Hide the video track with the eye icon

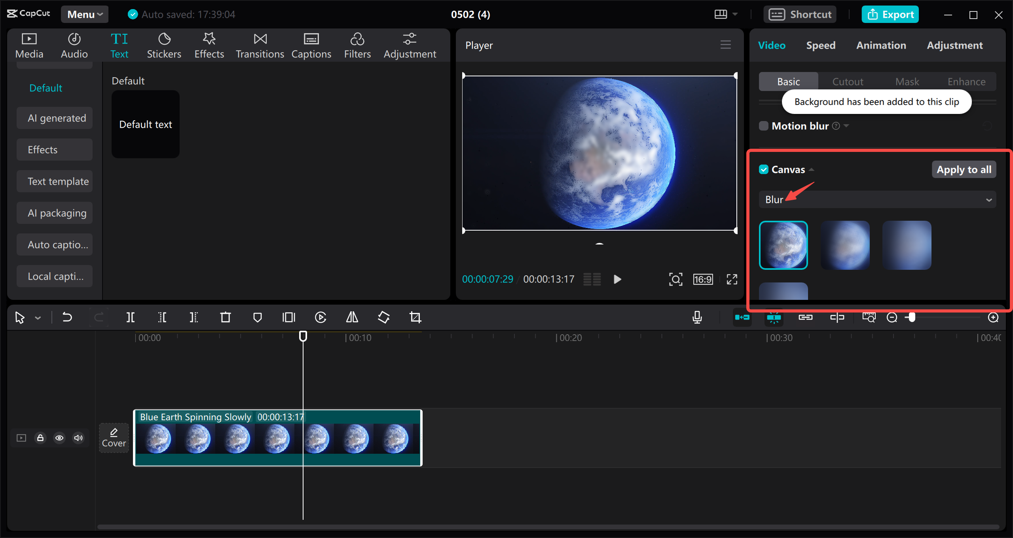coord(59,438)
